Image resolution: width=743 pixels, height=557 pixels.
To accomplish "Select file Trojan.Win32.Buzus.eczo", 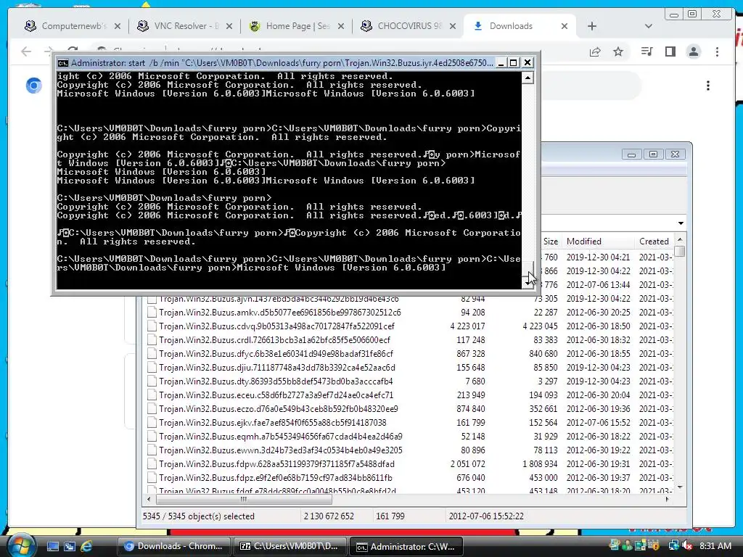I will click(279, 409).
